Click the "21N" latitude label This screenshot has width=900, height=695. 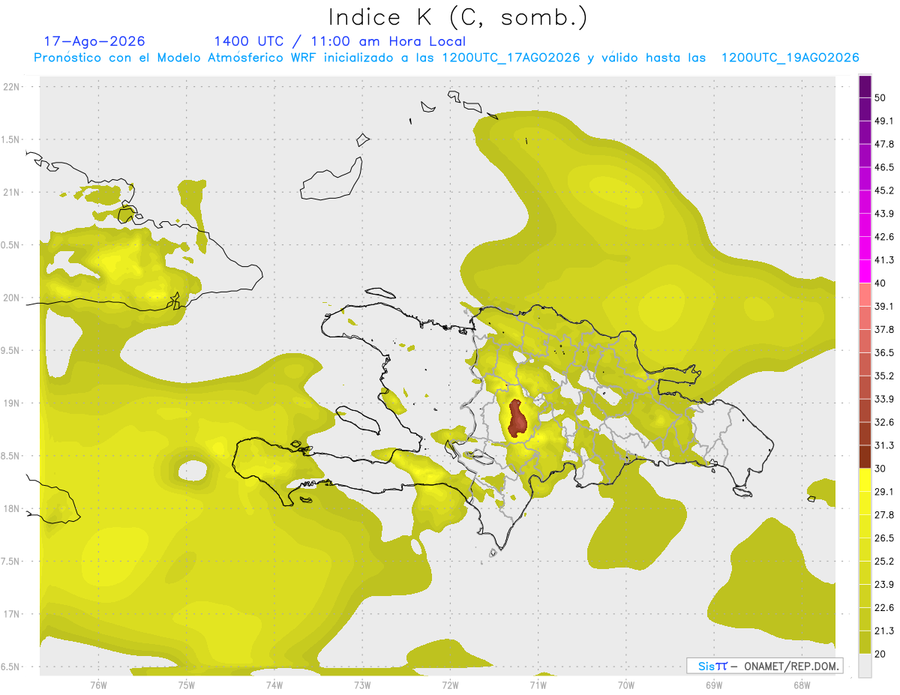tap(11, 192)
